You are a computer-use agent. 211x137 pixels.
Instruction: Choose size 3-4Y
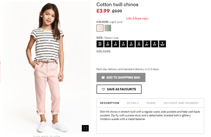click(115, 44)
